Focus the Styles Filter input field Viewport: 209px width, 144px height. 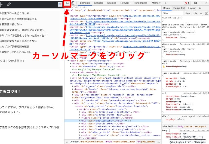173,13
